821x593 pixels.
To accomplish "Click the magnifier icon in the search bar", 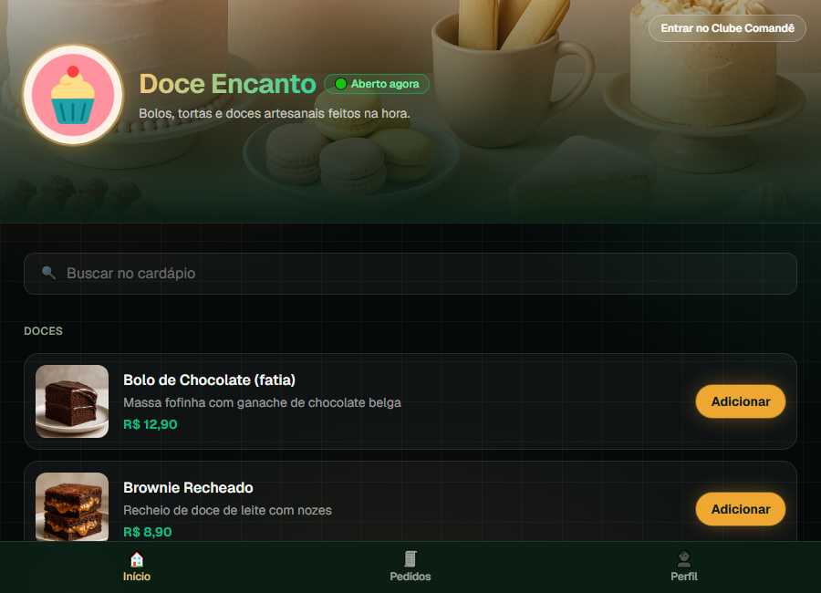I will click(48, 273).
